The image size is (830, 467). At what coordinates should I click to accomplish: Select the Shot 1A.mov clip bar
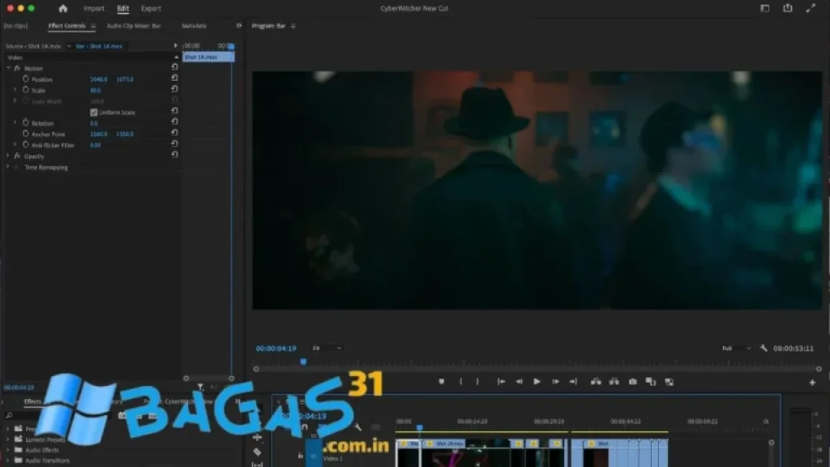(208, 58)
